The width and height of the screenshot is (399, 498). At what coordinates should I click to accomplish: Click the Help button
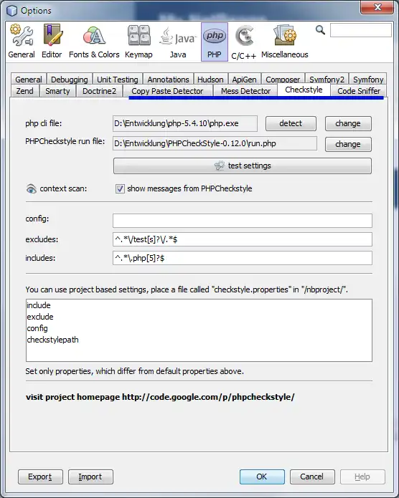pyautogui.click(x=362, y=477)
